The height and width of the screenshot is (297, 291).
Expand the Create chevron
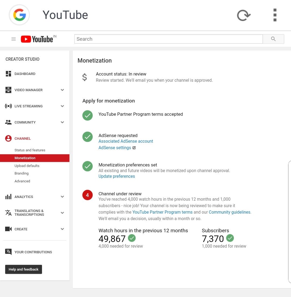(x=62, y=229)
